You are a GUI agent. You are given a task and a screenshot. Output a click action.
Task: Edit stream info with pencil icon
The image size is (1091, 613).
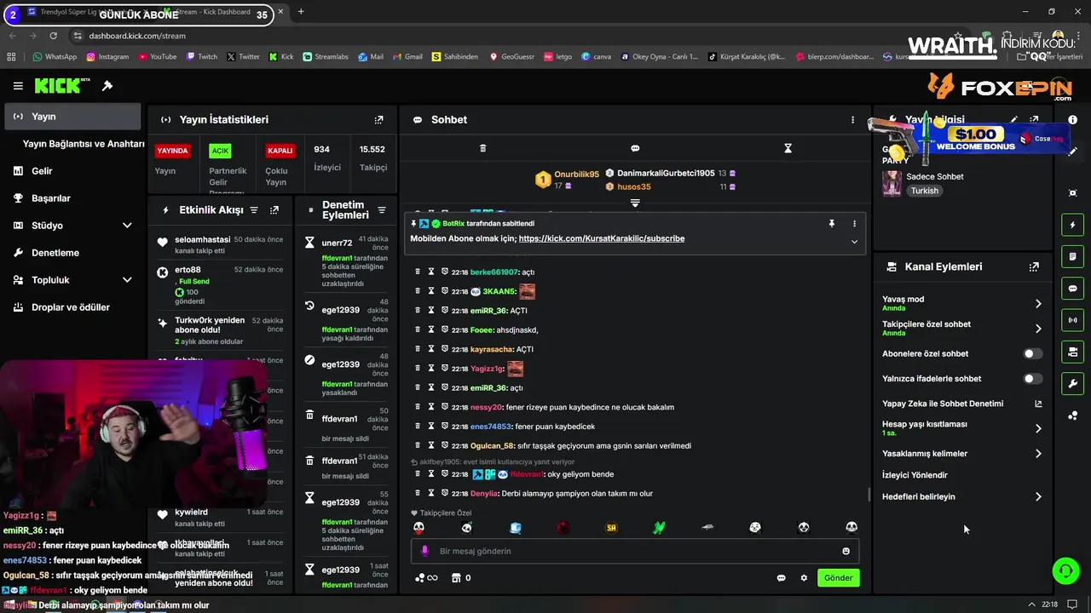point(1014,120)
